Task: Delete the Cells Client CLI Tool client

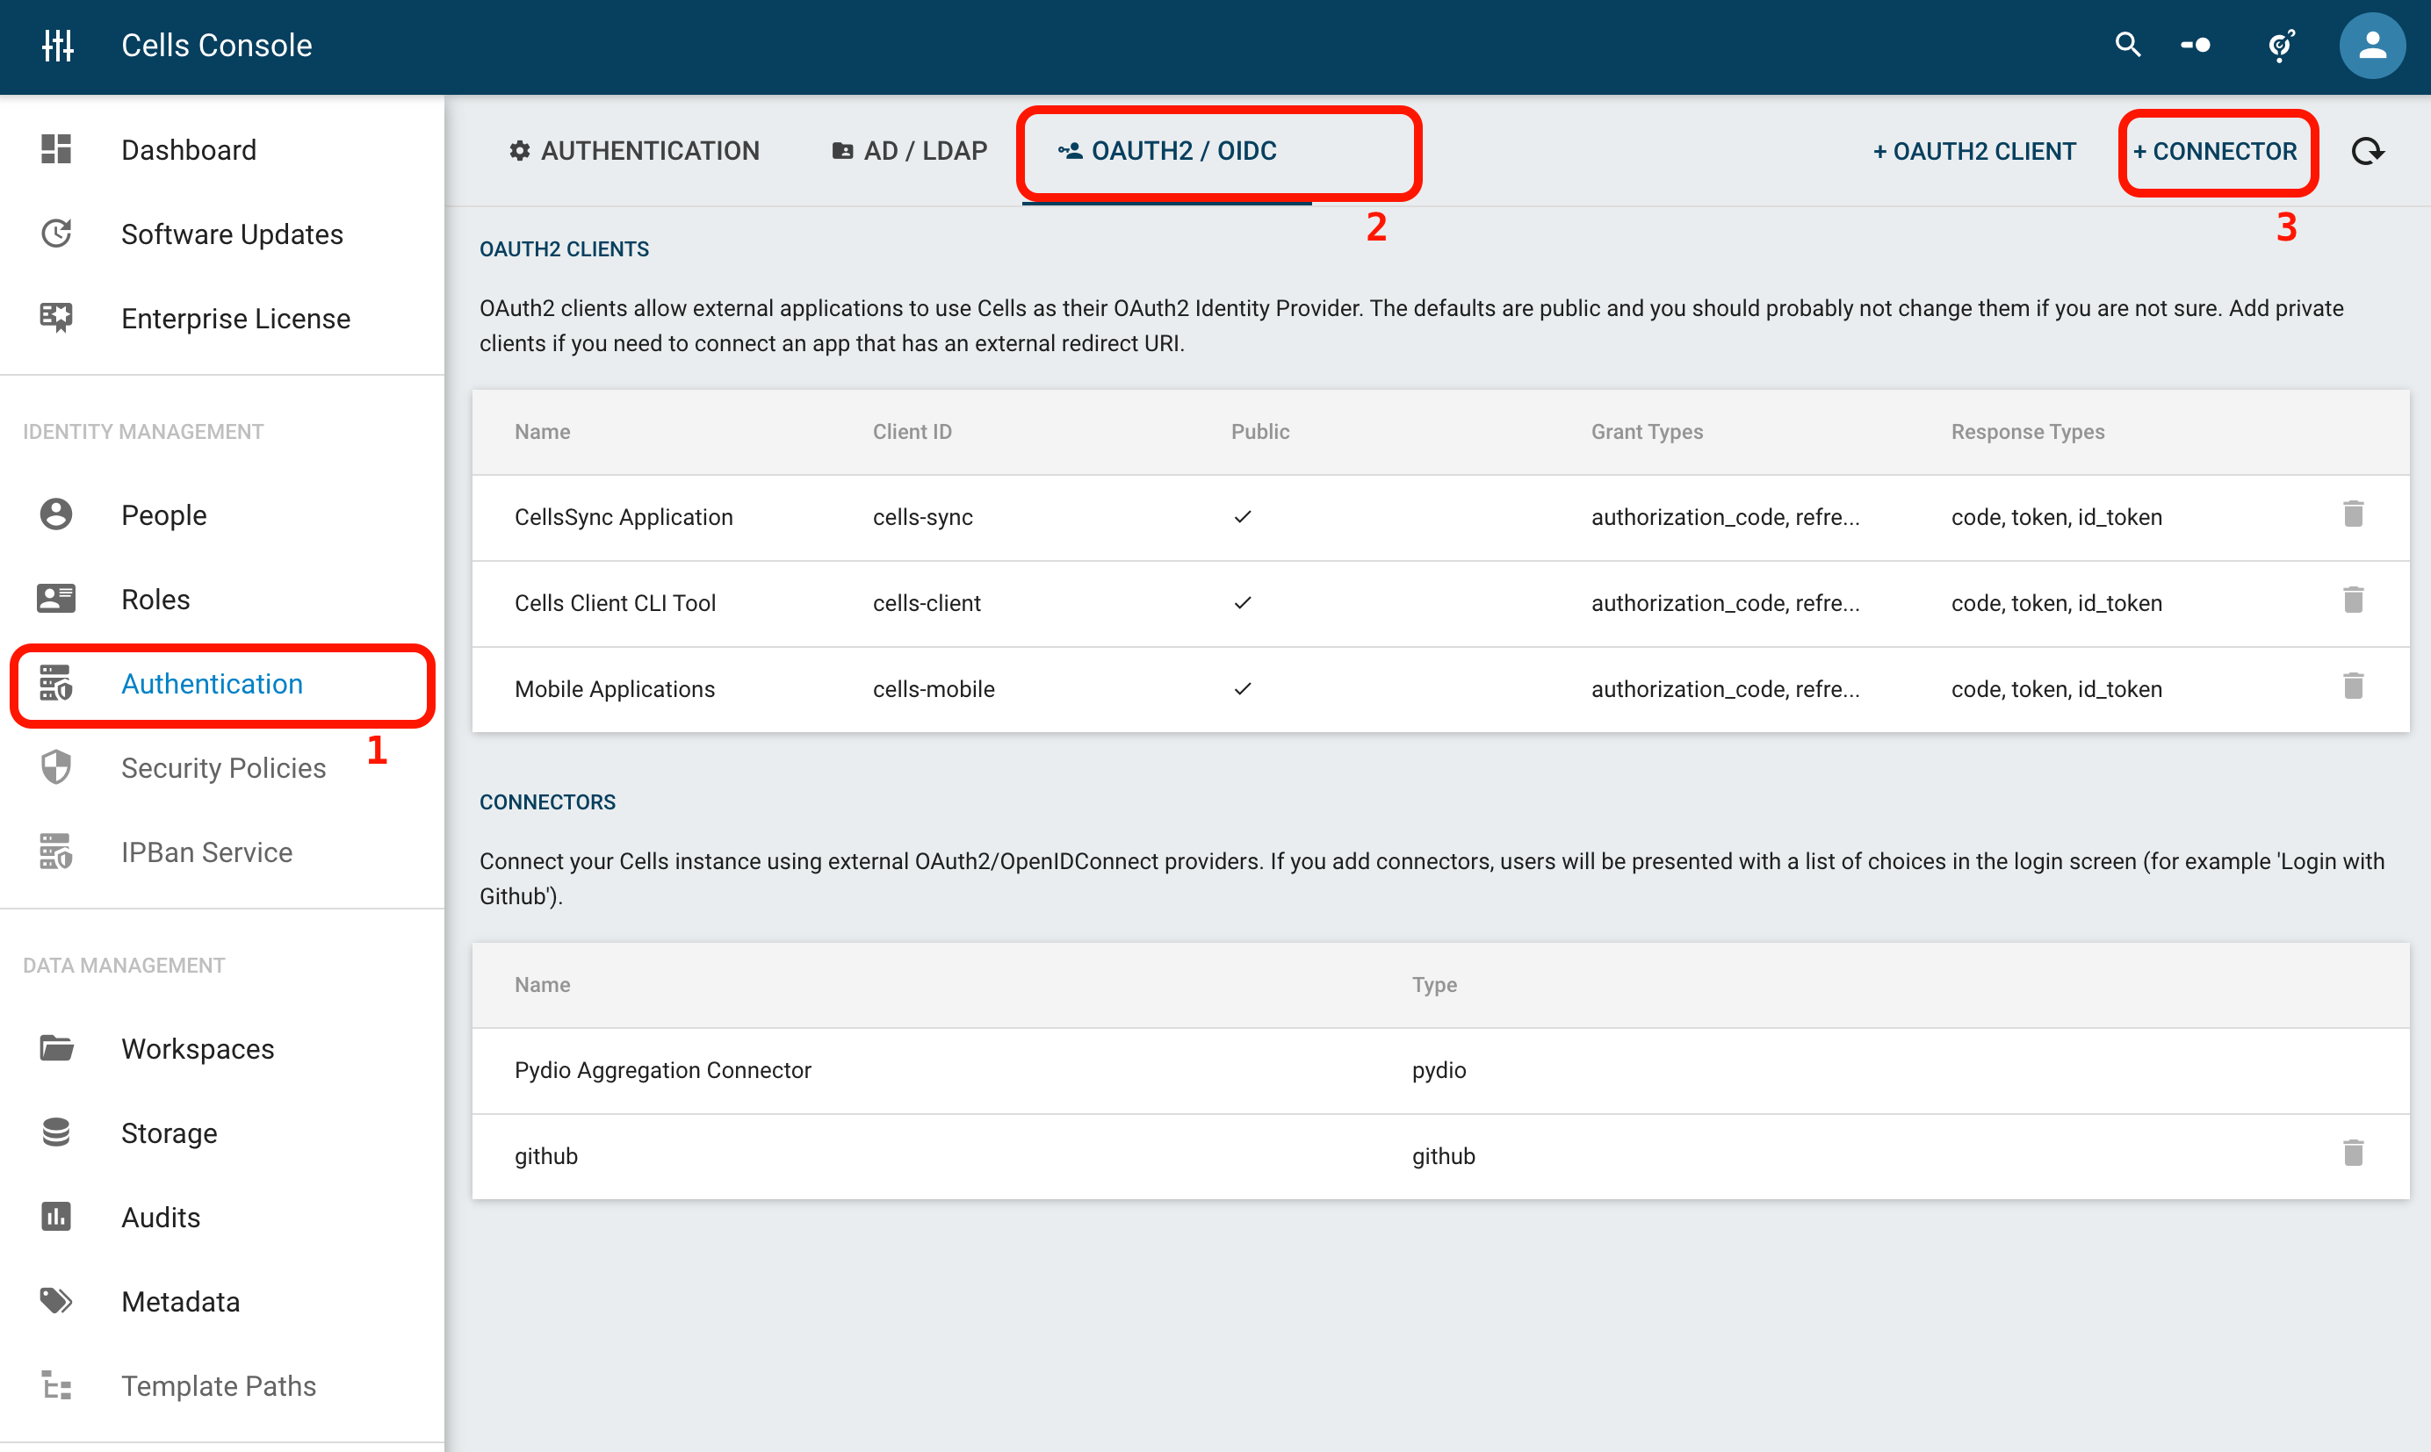Action: tap(2354, 600)
